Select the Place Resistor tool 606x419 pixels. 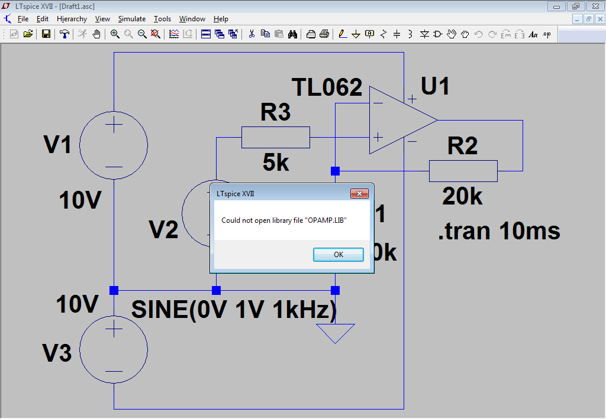383,34
